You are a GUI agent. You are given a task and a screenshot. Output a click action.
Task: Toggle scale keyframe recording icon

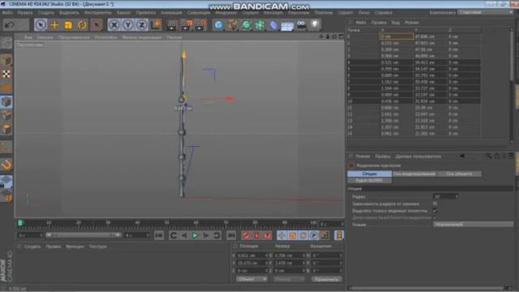coord(293,235)
